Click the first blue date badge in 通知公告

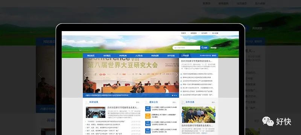pyautogui.click(x=147, y=109)
